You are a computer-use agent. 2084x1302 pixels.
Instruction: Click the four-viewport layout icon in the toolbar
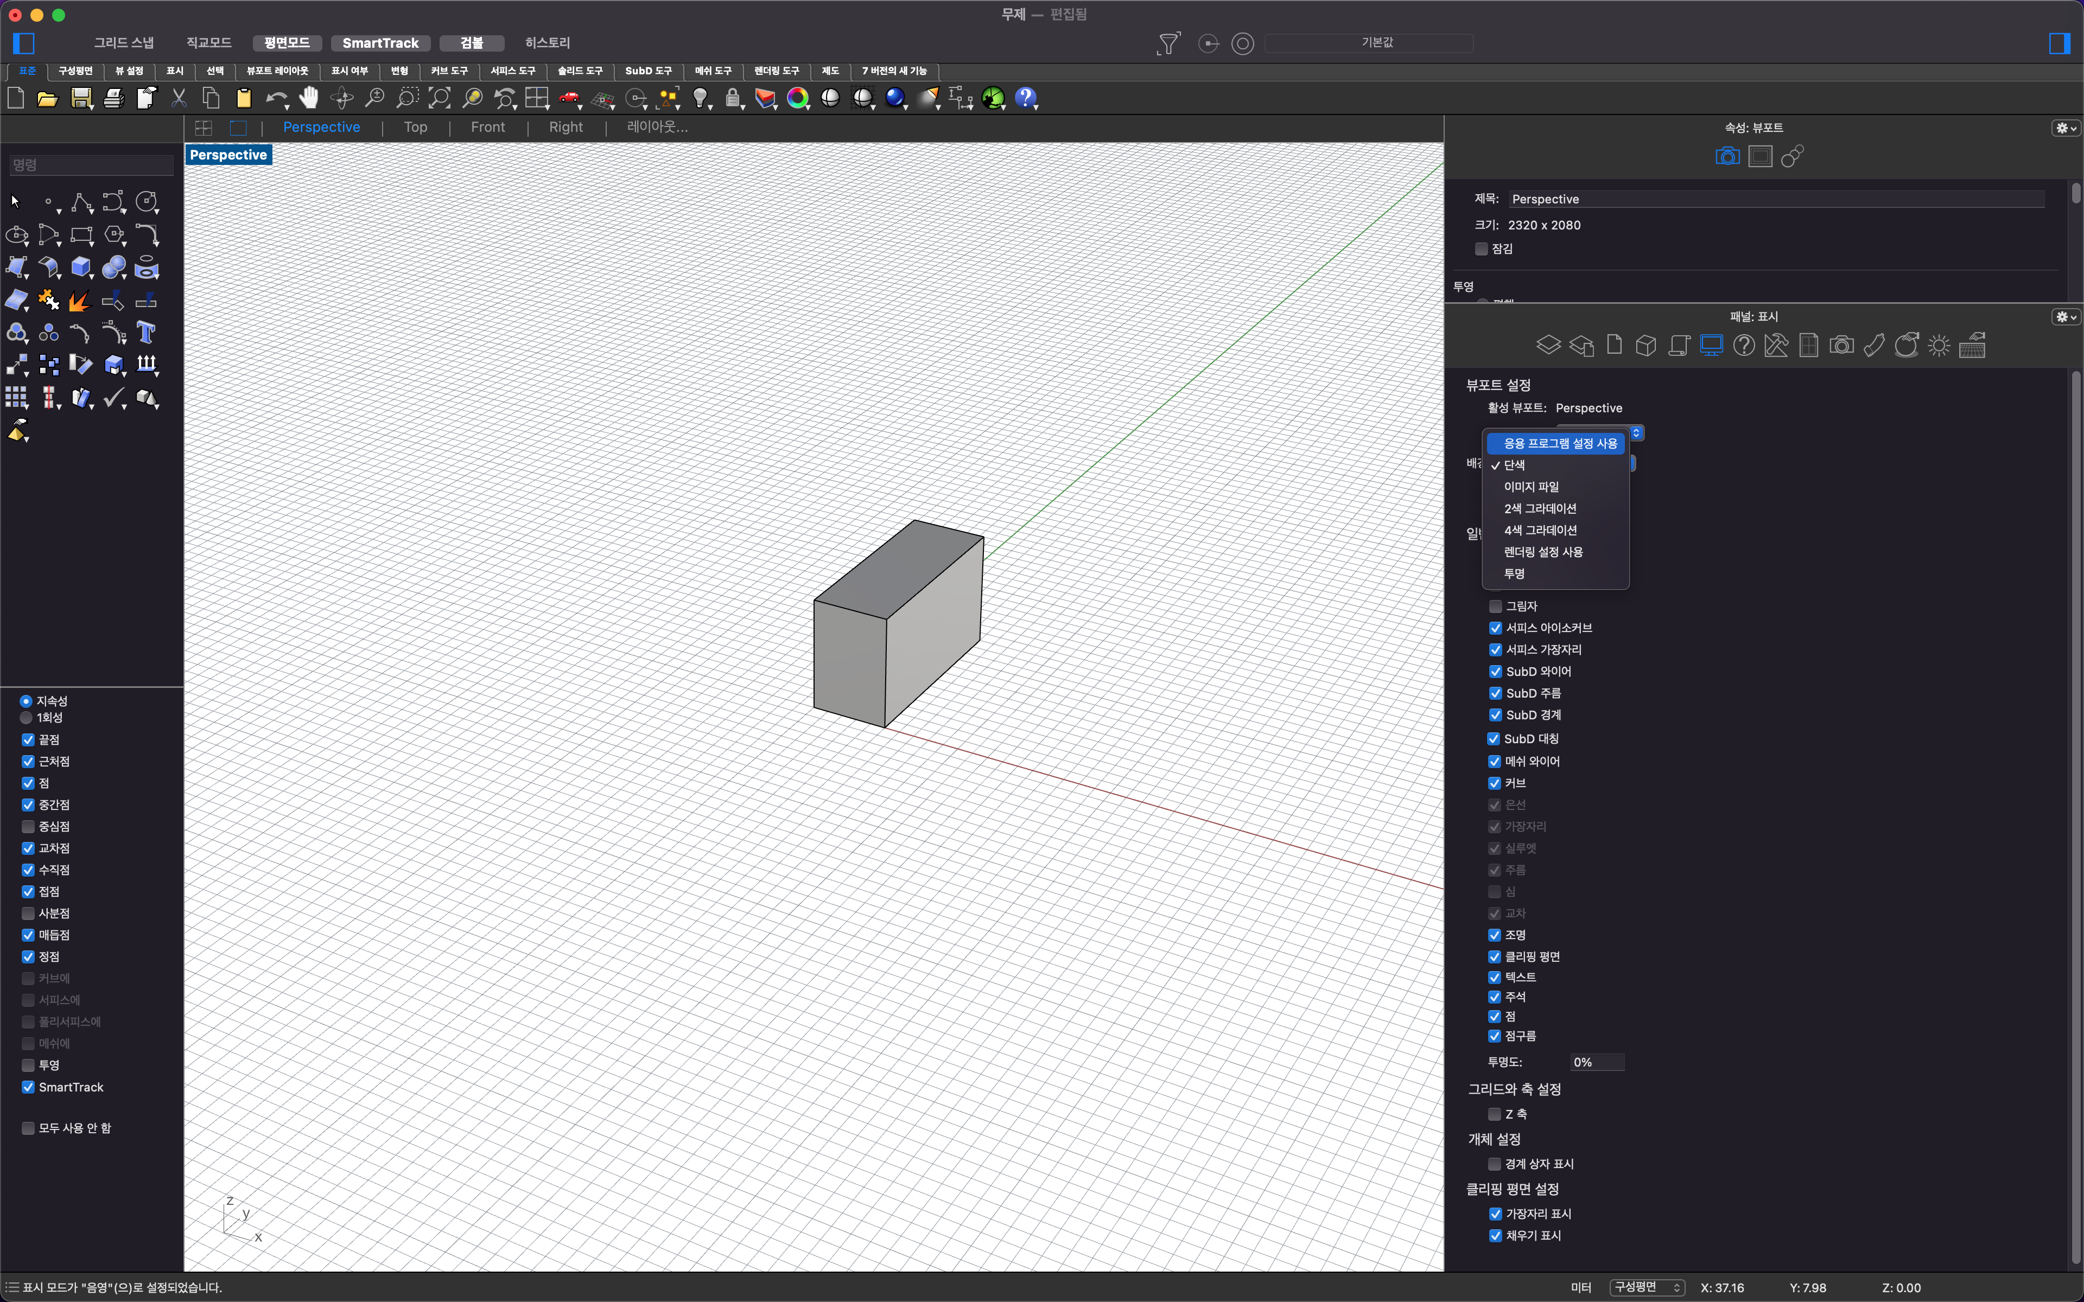click(x=537, y=98)
